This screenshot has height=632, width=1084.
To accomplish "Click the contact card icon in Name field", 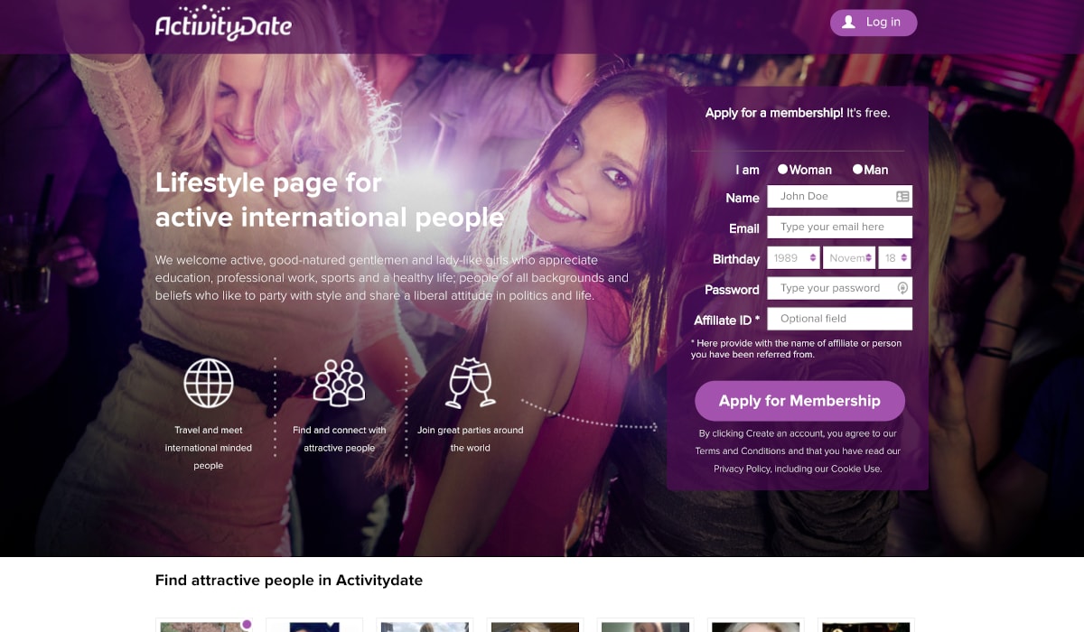I will click(x=902, y=196).
